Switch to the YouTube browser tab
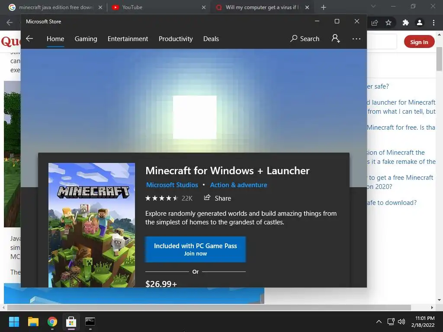This screenshot has height=332, width=443. [x=159, y=7]
